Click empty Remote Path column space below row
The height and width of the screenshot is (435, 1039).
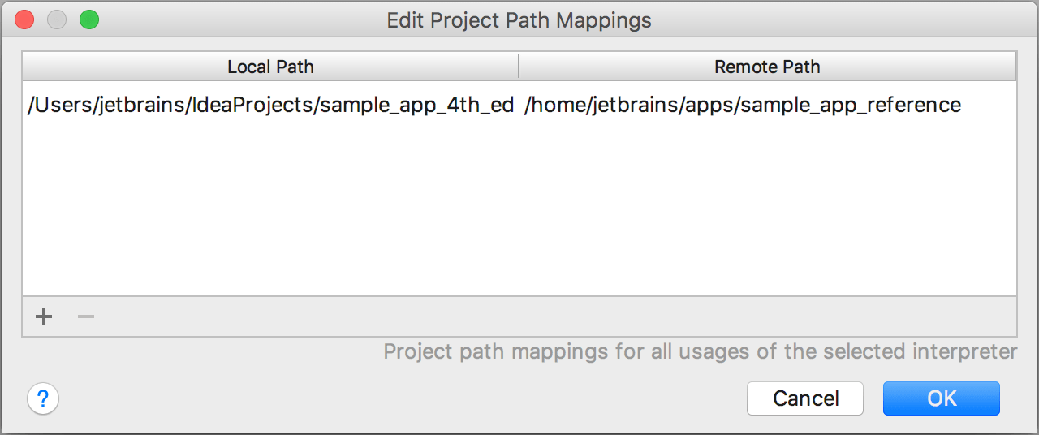pos(767,211)
